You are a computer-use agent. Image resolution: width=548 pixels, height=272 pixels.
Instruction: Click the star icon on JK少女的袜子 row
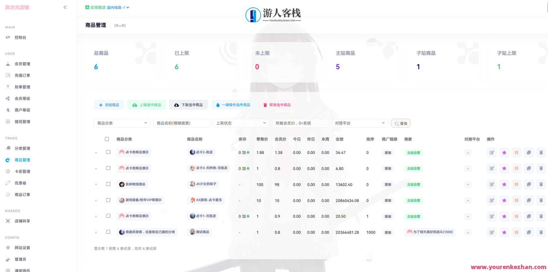point(504,184)
